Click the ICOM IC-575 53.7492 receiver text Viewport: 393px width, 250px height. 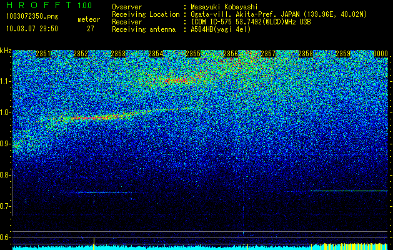click(251, 22)
